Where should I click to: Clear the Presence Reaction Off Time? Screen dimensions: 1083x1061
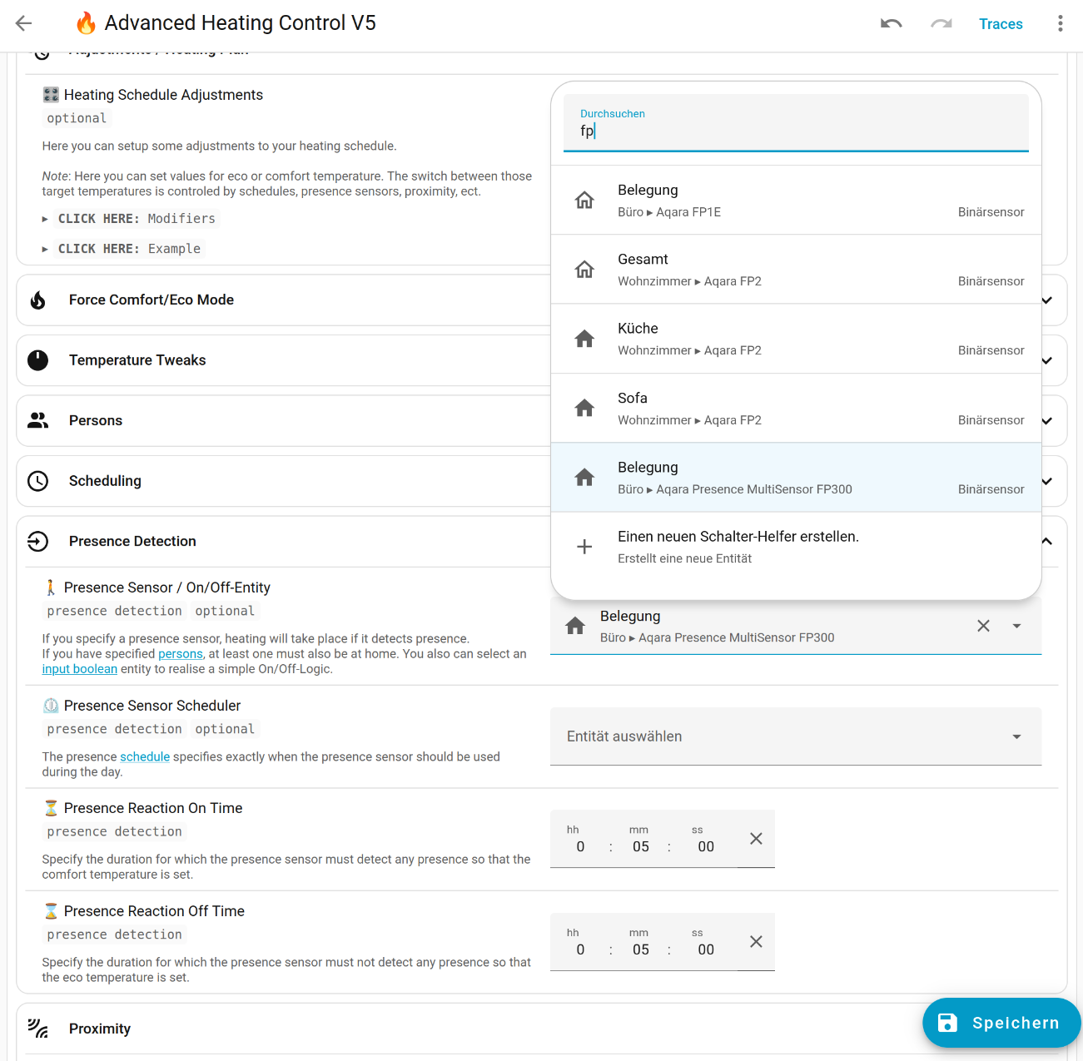click(756, 942)
